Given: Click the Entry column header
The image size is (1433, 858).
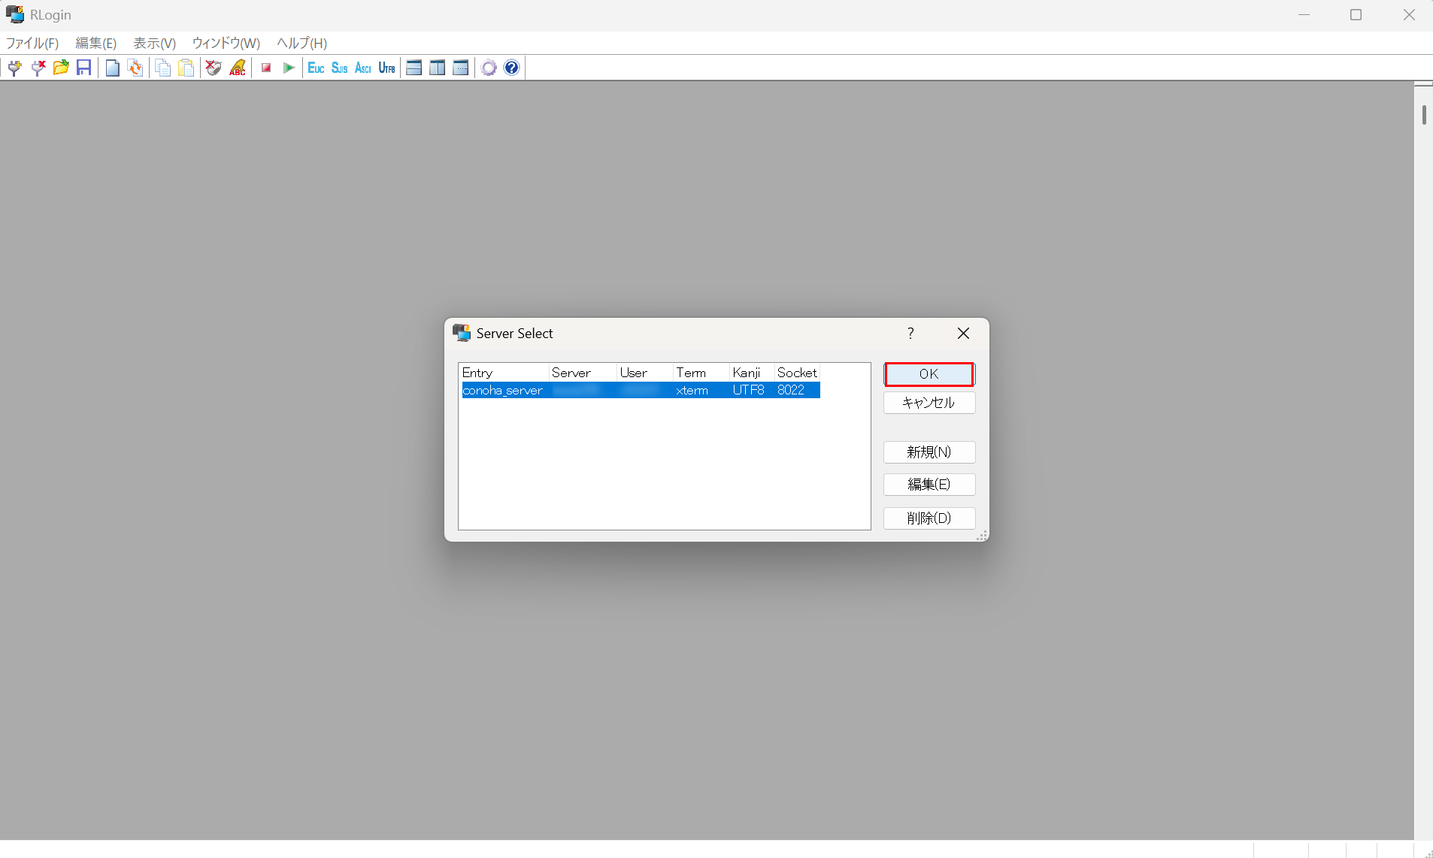Looking at the screenshot, I should tap(502, 373).
